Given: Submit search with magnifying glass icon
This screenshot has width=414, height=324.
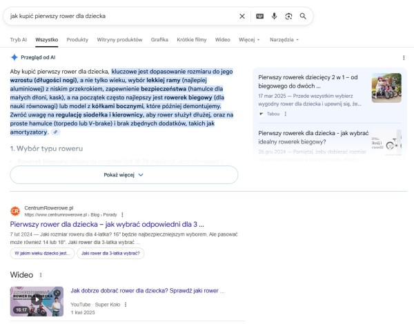Looking at the screenshot, I should (x=303, y=17).
